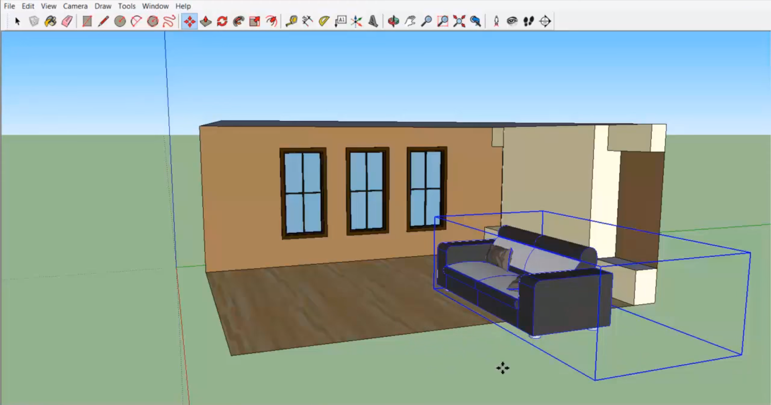Select the Push/Pull tool
This screenshot has width=771, height=405.
[x=206, y=21]
